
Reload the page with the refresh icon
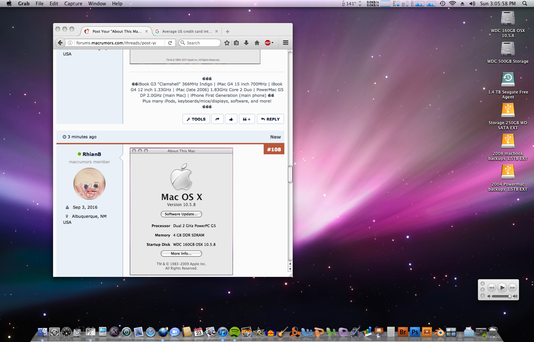pyautogui.click(x=170, y=43)
